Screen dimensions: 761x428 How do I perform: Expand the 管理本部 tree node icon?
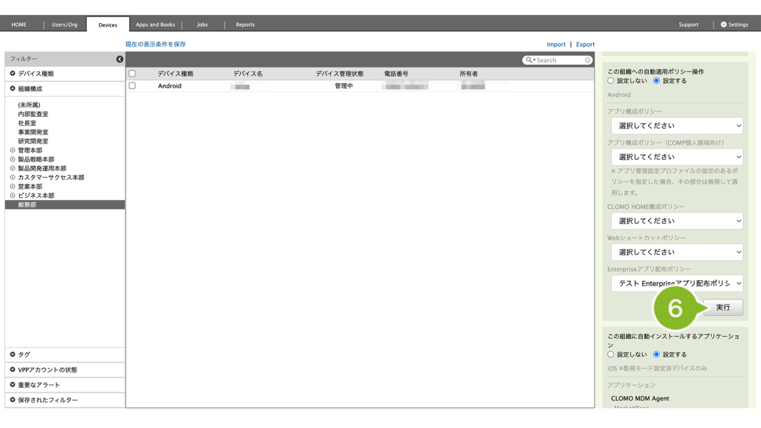[13, 150]
